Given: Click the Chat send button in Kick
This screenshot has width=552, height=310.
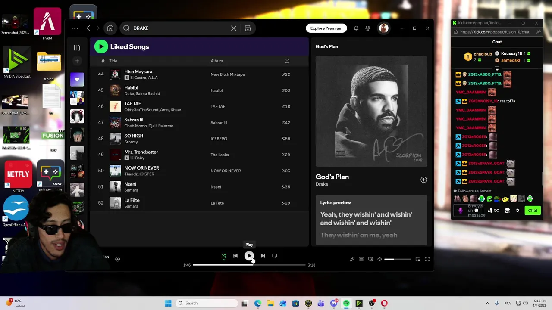Looking at the screenshot, I should pos(533,211).
